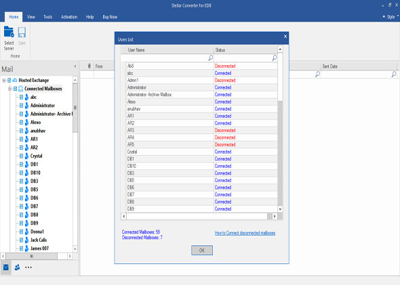Open the Tools tab
The width and height of the screenshot is (400, 285).
pos(47,17)
